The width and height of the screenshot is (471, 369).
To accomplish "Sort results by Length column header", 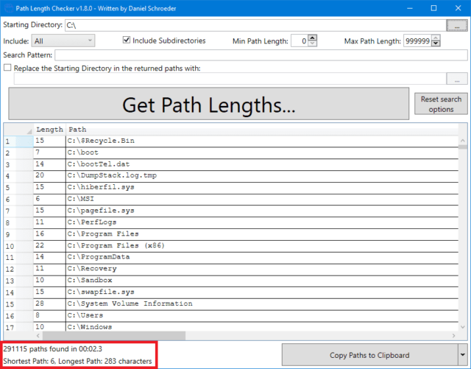I will click(49, 130).
